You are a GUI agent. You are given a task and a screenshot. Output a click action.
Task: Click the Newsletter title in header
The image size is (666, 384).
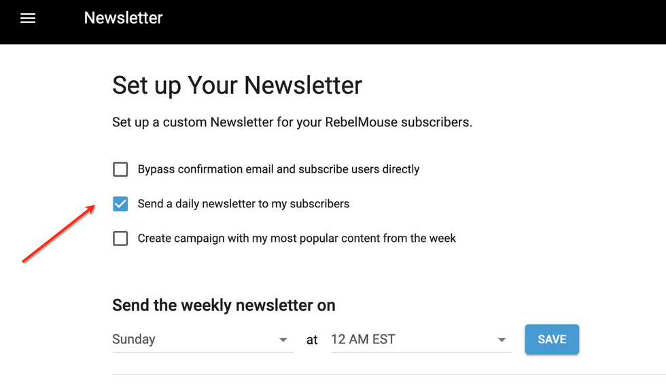123,18
